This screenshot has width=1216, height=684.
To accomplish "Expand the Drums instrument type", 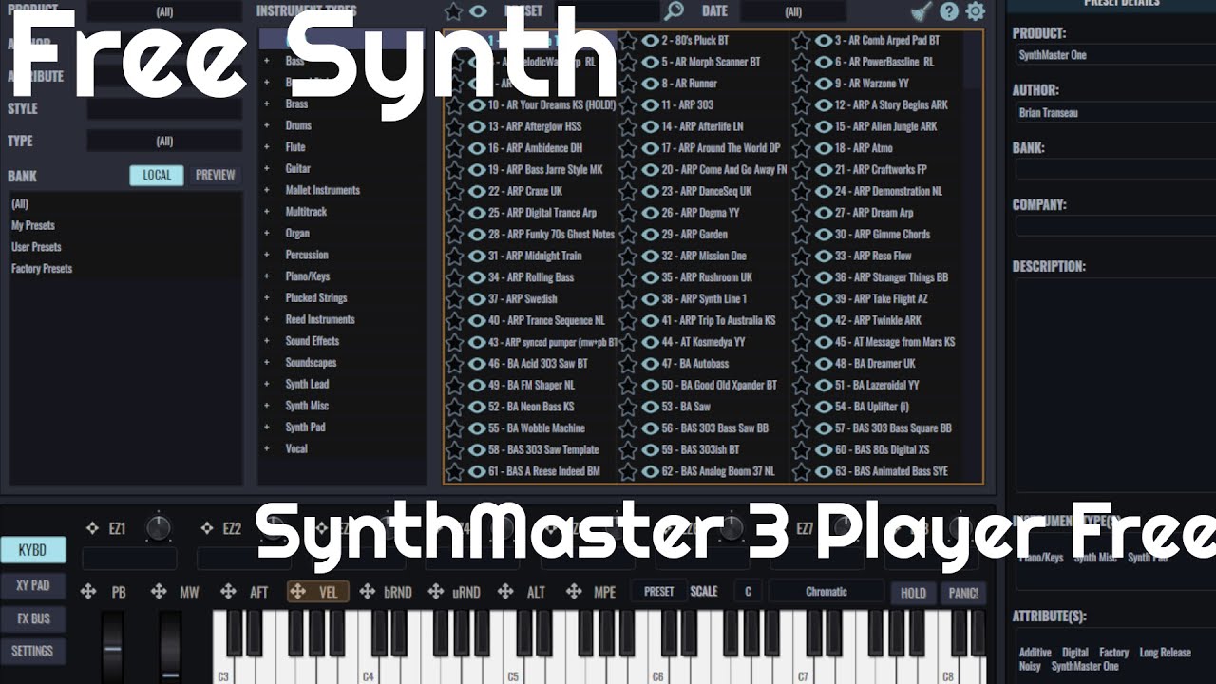I will 267,125.
